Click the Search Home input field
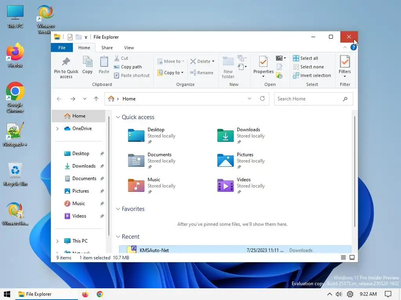This screenshot has height=300, width=401. click(314, 99)
